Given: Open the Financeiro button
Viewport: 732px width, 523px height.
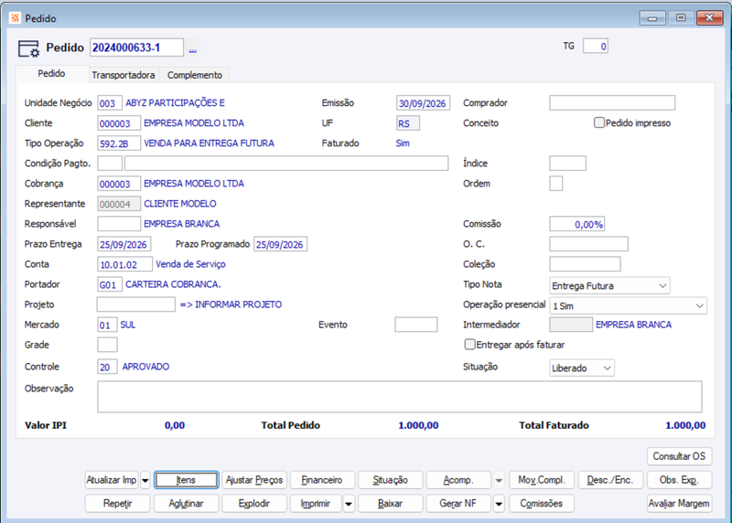Looking at the screenshot, I should 322,480.
